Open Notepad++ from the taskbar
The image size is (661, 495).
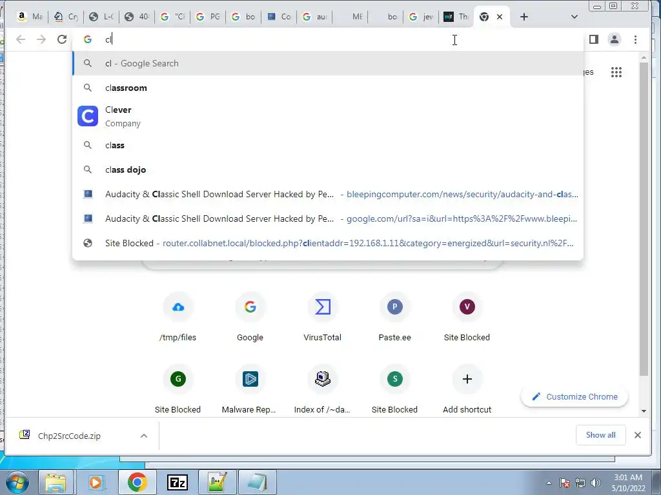(217, 482)
